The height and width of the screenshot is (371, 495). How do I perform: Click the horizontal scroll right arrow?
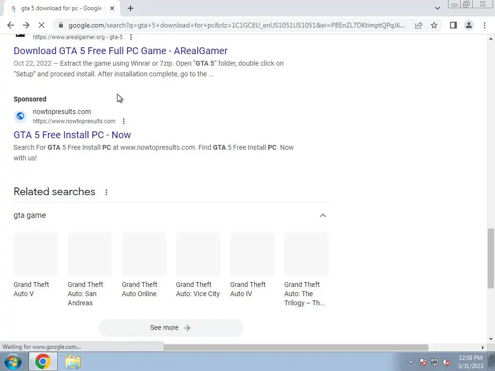(x=483, y=347)
